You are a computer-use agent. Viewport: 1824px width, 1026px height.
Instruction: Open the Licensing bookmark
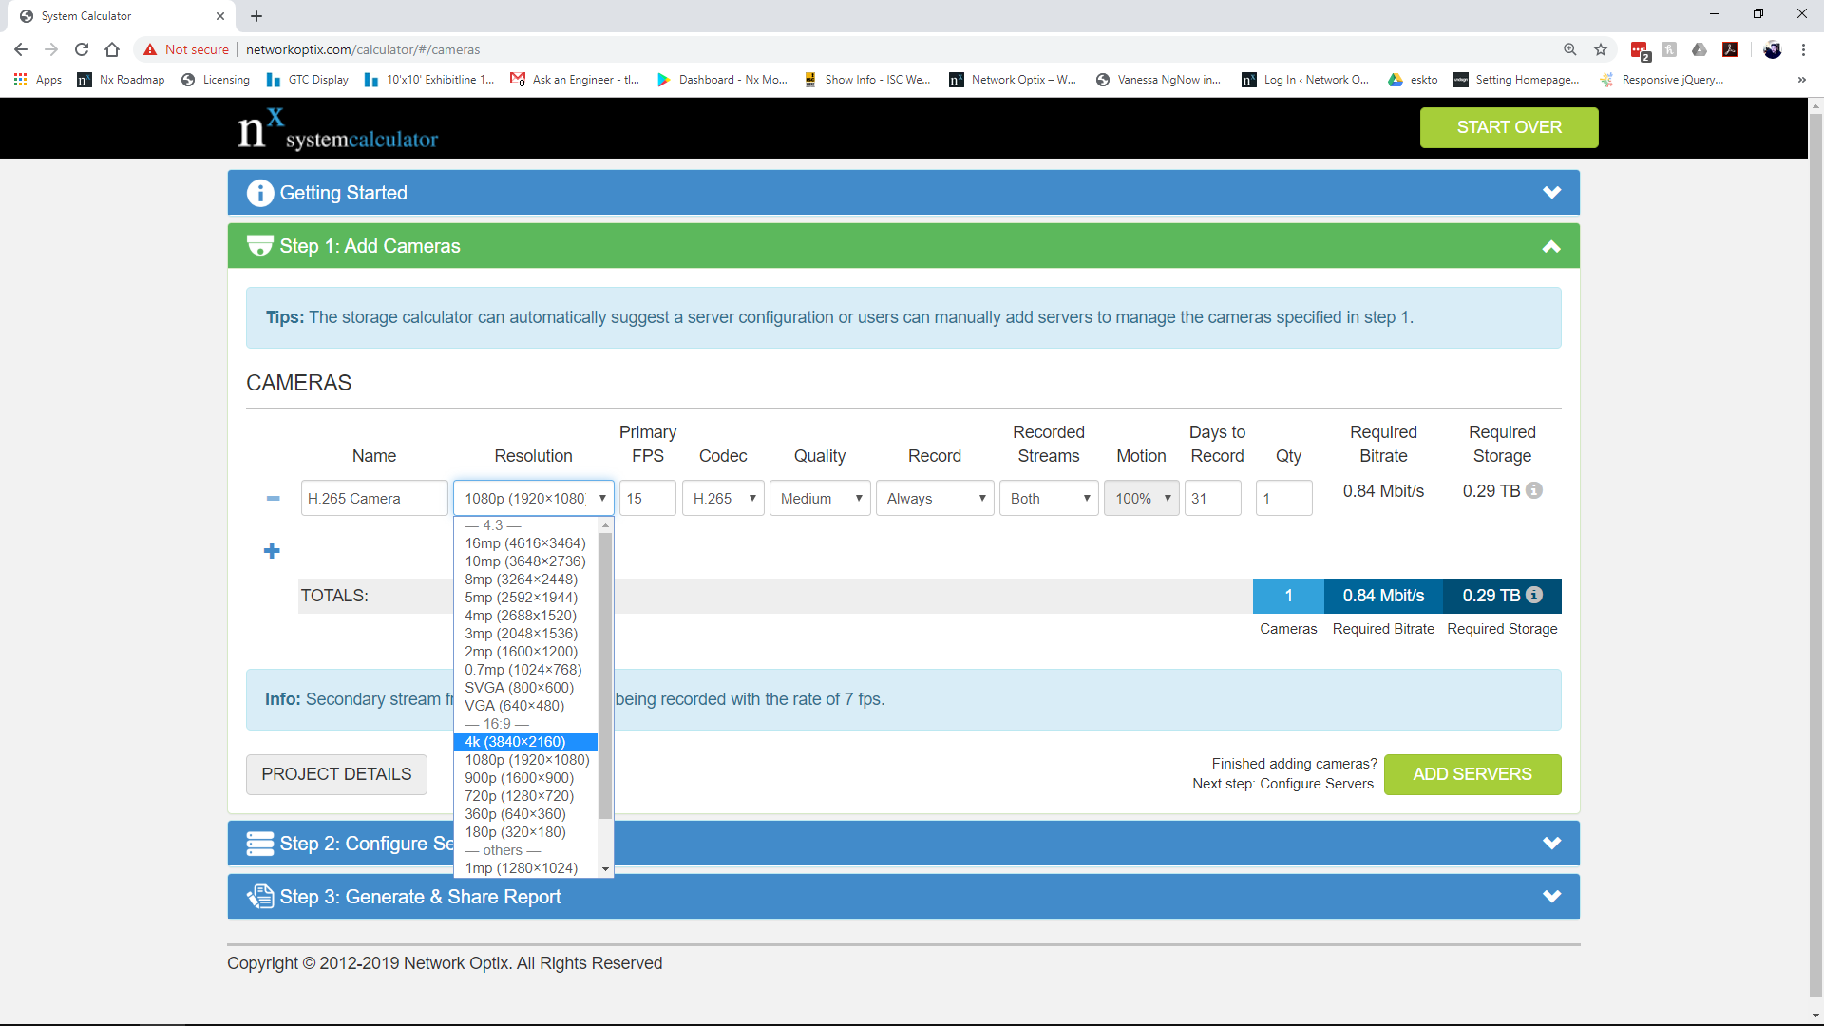216,80
